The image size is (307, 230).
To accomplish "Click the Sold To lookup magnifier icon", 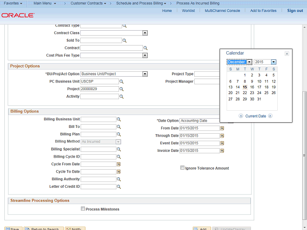I will 125,41.
